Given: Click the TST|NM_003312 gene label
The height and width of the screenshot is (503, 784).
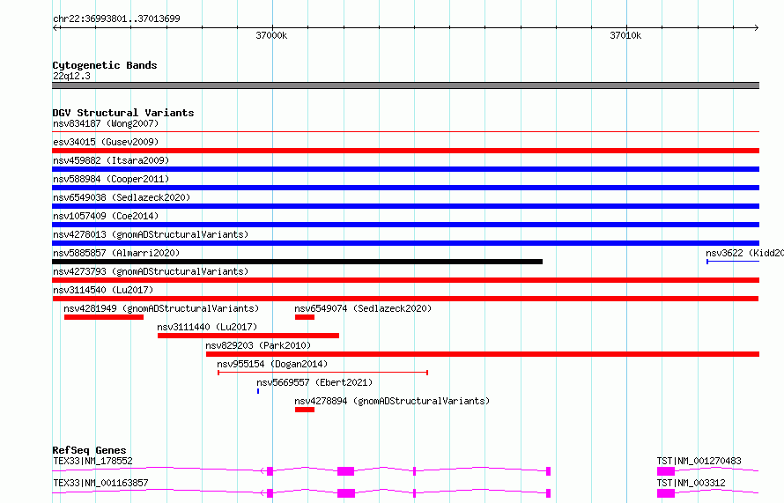Looking at the screenshot, I should pos(691,483).
